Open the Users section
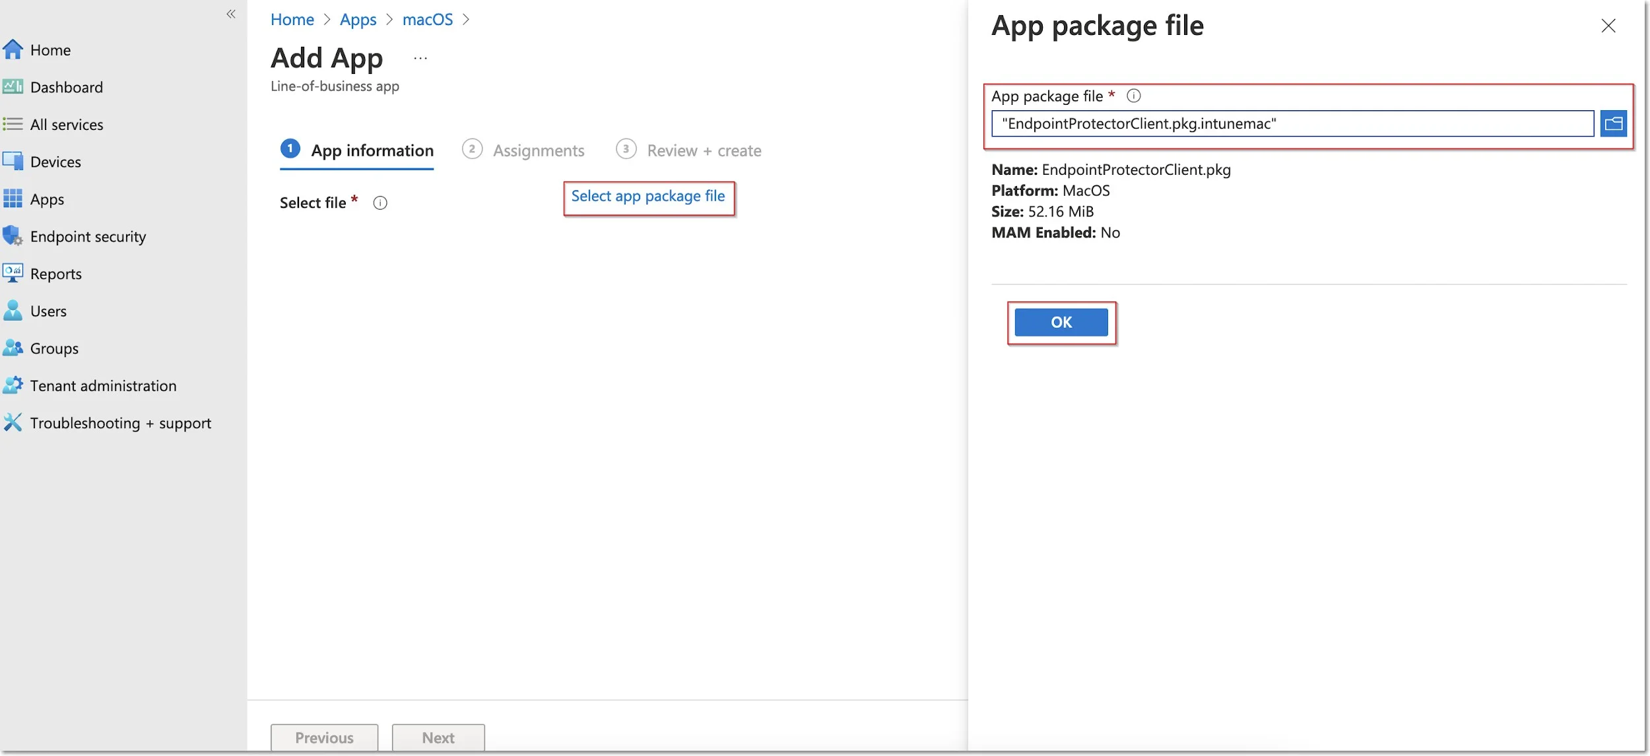The width and height of the screenshot is (1650, 756). [x=48, y=310]
